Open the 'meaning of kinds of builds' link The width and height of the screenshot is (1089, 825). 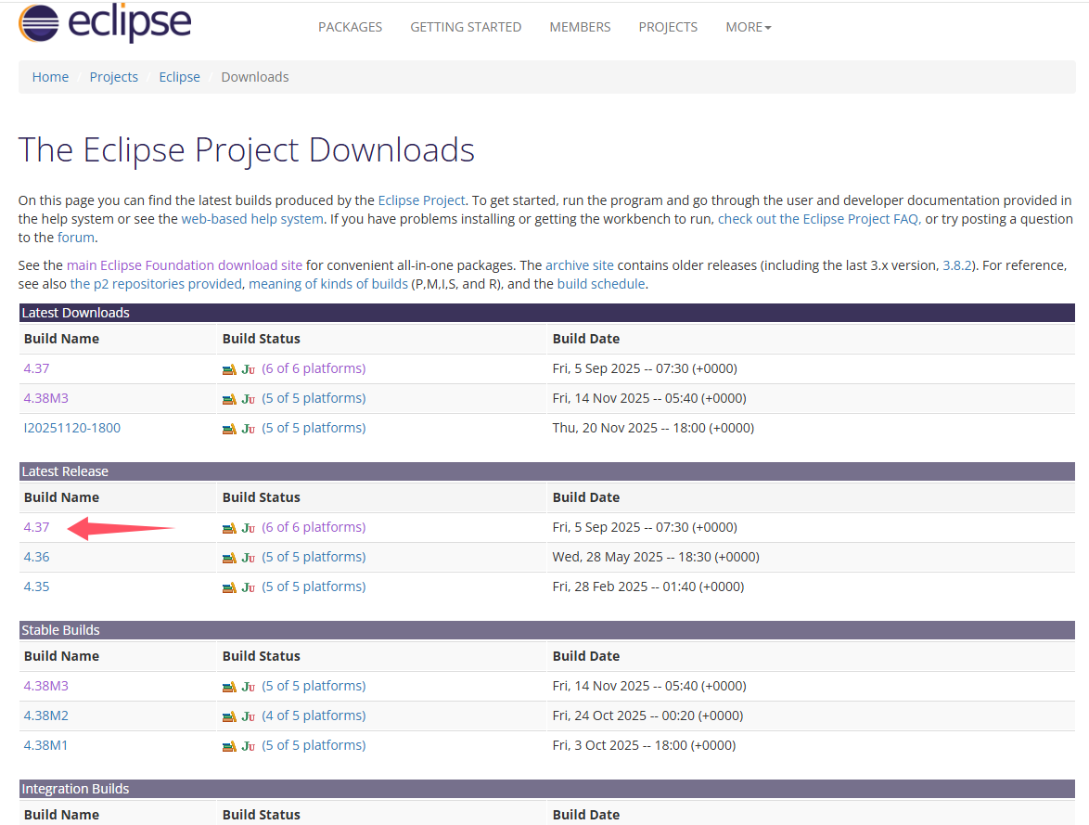click(328, 284)
